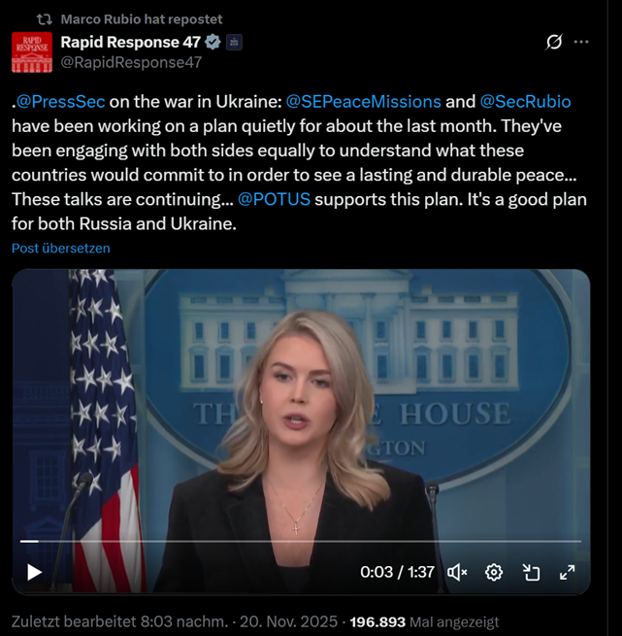This screenshot has width=622, height=636.
Task: Click the @PressSec mention link
Action: point(61,101)
